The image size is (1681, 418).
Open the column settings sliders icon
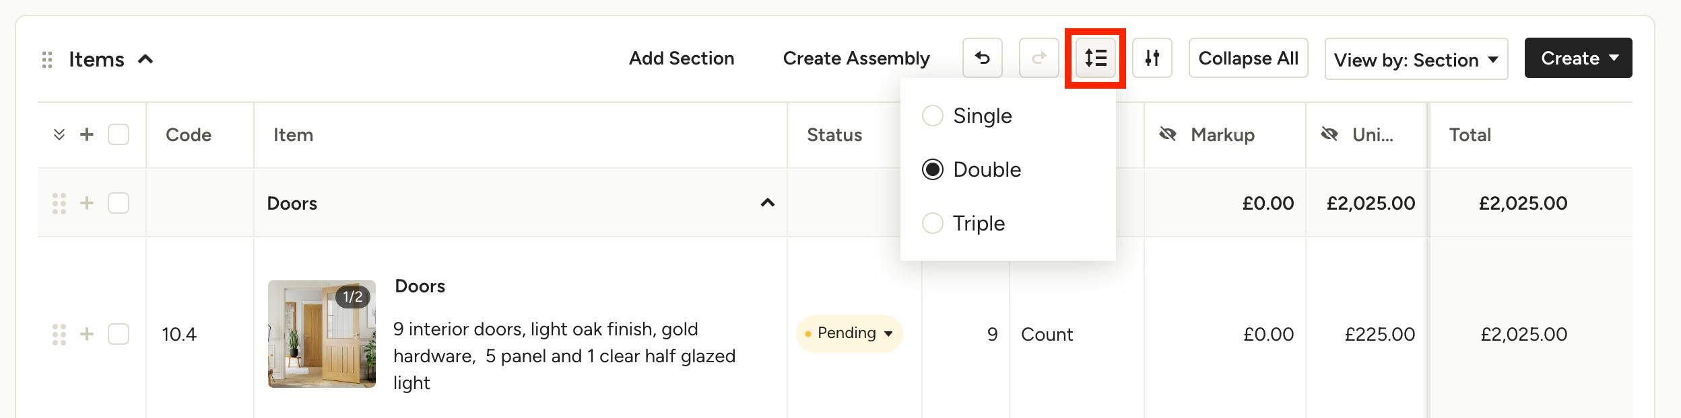tap(1152, 58)
